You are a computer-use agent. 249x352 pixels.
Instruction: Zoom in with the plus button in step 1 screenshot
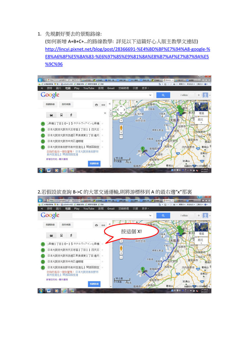(x=121, y=133)
